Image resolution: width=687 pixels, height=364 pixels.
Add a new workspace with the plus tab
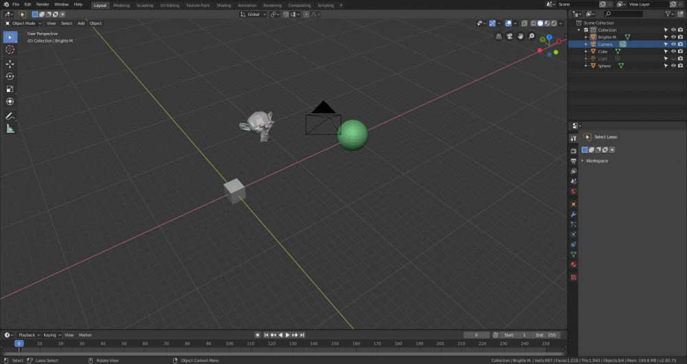(341, 5)
